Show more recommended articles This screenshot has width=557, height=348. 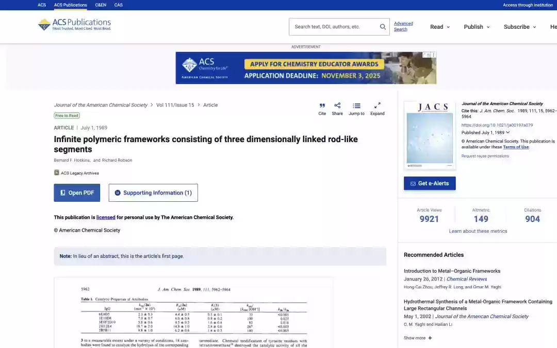coord(418,338)
